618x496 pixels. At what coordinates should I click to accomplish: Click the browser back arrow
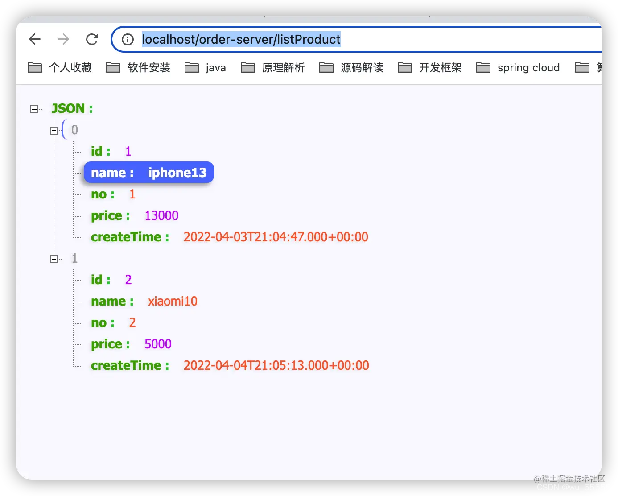(x=35, y=39)
